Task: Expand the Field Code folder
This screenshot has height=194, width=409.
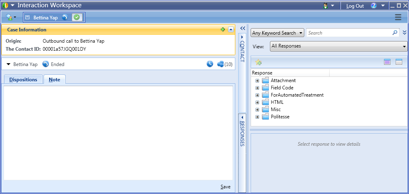Action: click(257, 88)
